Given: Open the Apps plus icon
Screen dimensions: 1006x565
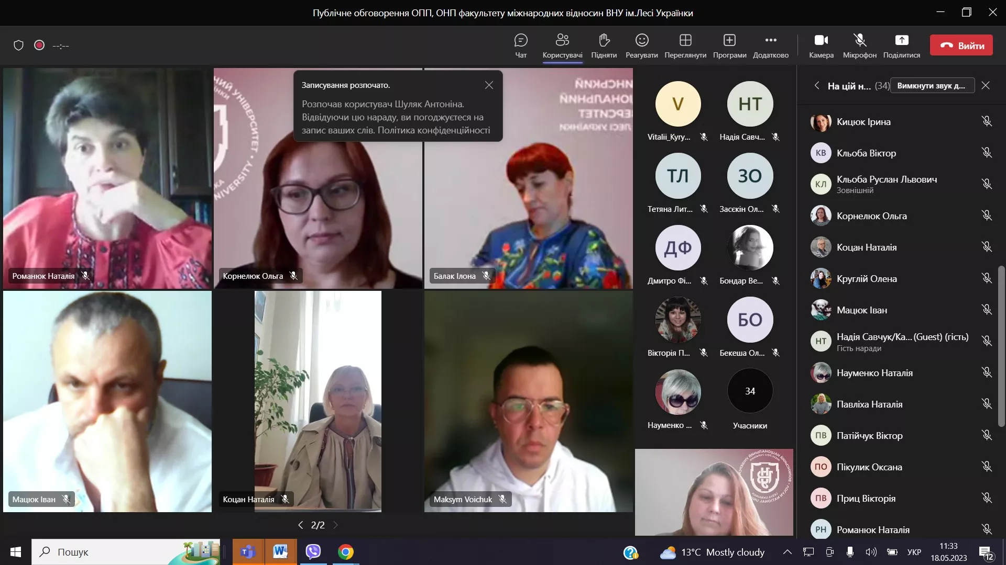Looking at the screenshot, I should (729, 40).
